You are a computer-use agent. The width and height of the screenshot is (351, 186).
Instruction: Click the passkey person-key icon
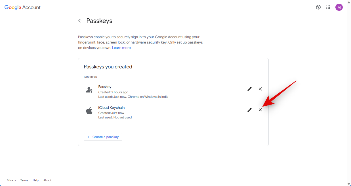(x=89, y=90)
